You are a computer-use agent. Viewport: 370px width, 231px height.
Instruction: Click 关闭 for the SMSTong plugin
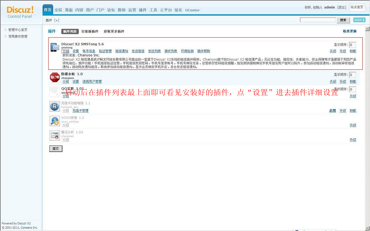tap(333, 51)
